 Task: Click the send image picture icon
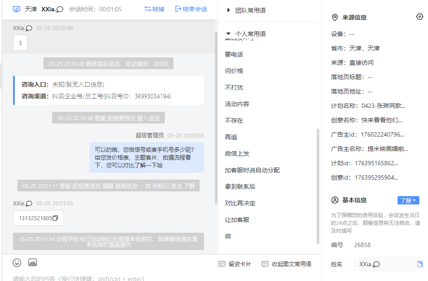coord(33,262)
